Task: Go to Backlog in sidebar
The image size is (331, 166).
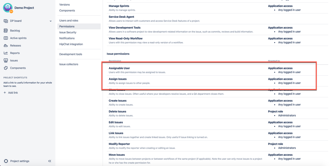Action: 15,30
